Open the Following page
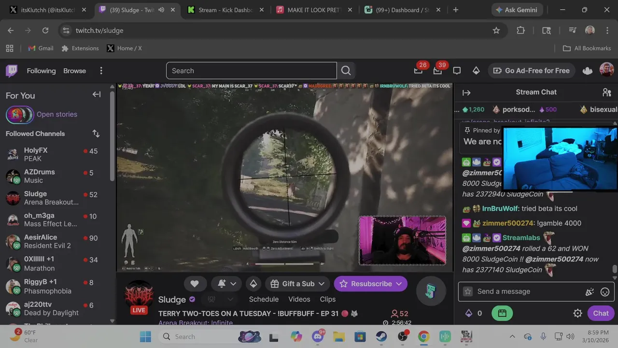 (x=41, y=71)
